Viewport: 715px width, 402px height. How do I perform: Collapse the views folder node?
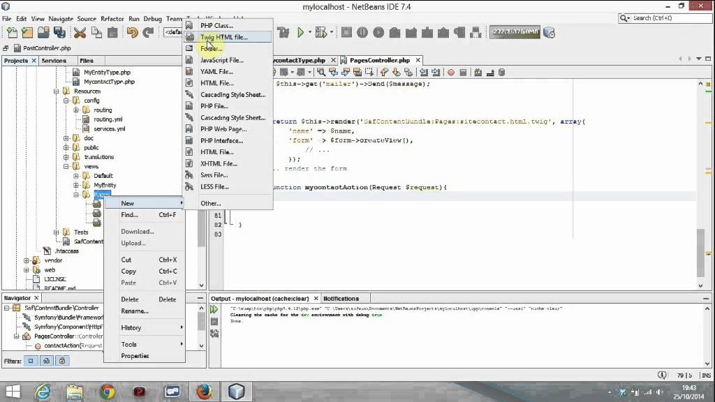click(x=66, y=166)
